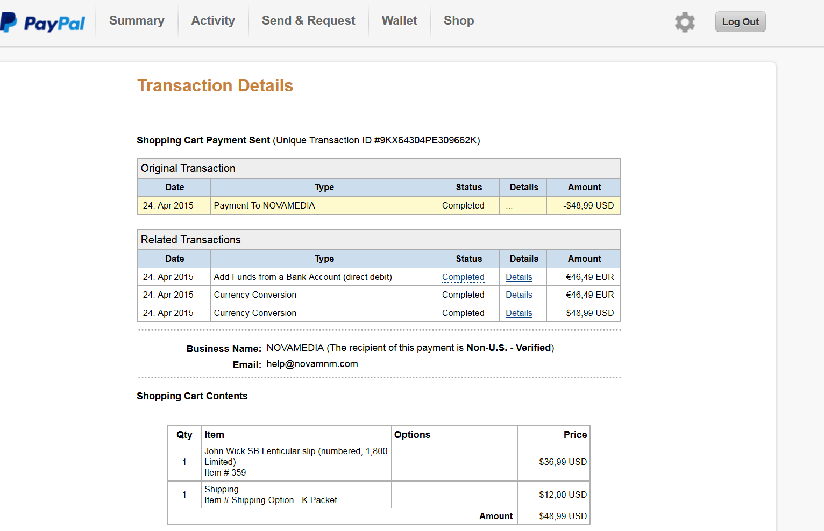The width and height of the screenshot is (824, 531).
Task: Click the €46,49 EUR amount in Add Funds row
Action: click(589, 277)
